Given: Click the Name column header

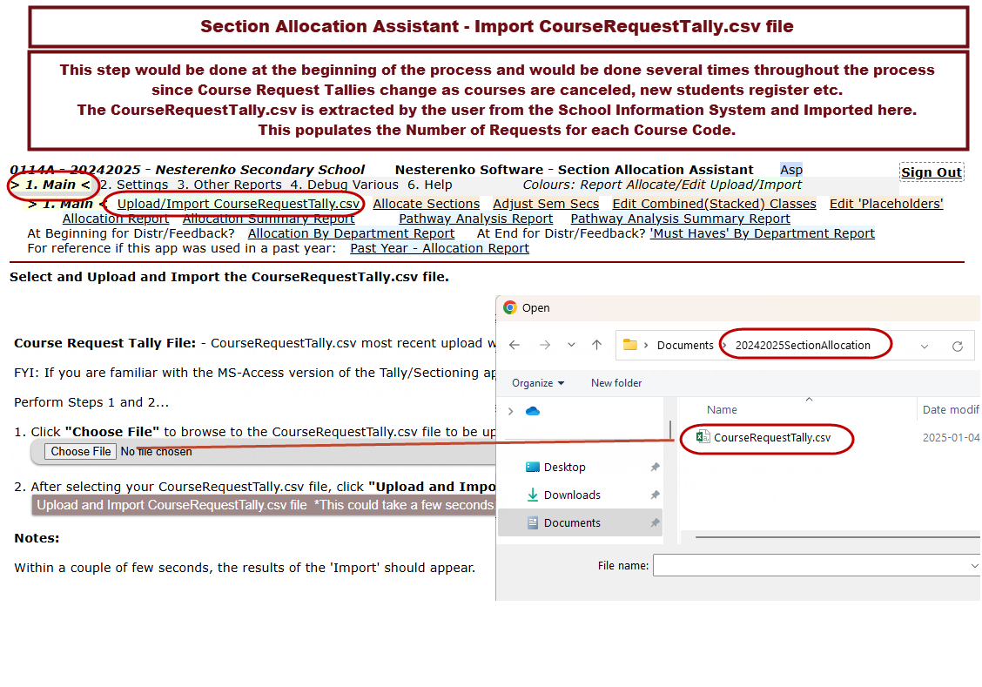Looking at the screenshot, I should point(722,410).
